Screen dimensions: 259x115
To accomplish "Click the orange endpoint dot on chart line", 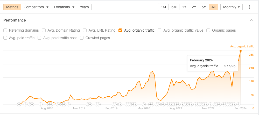I will tap(241, 51).
